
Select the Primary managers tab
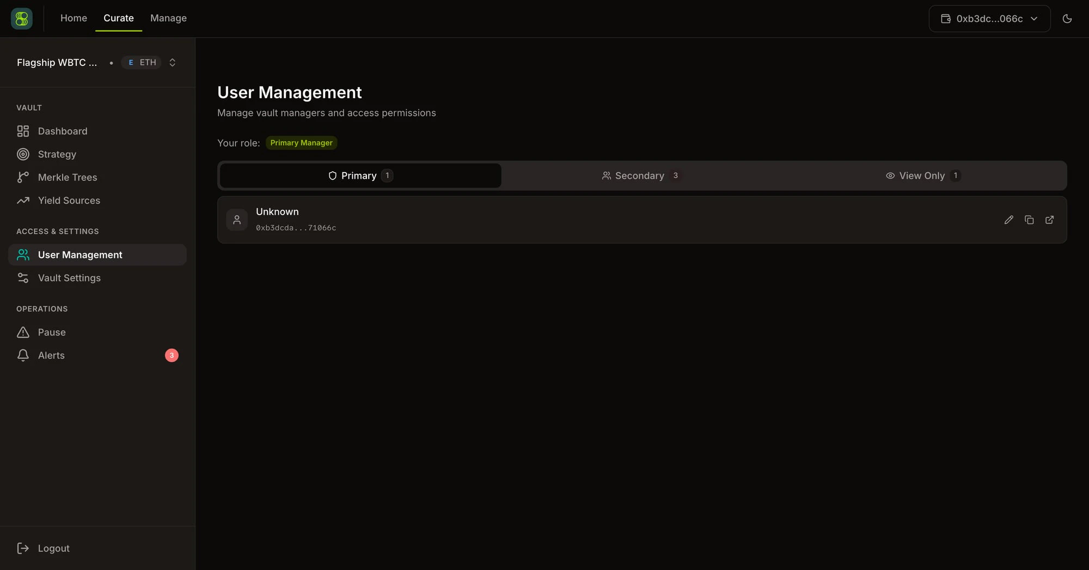(360, 175)
